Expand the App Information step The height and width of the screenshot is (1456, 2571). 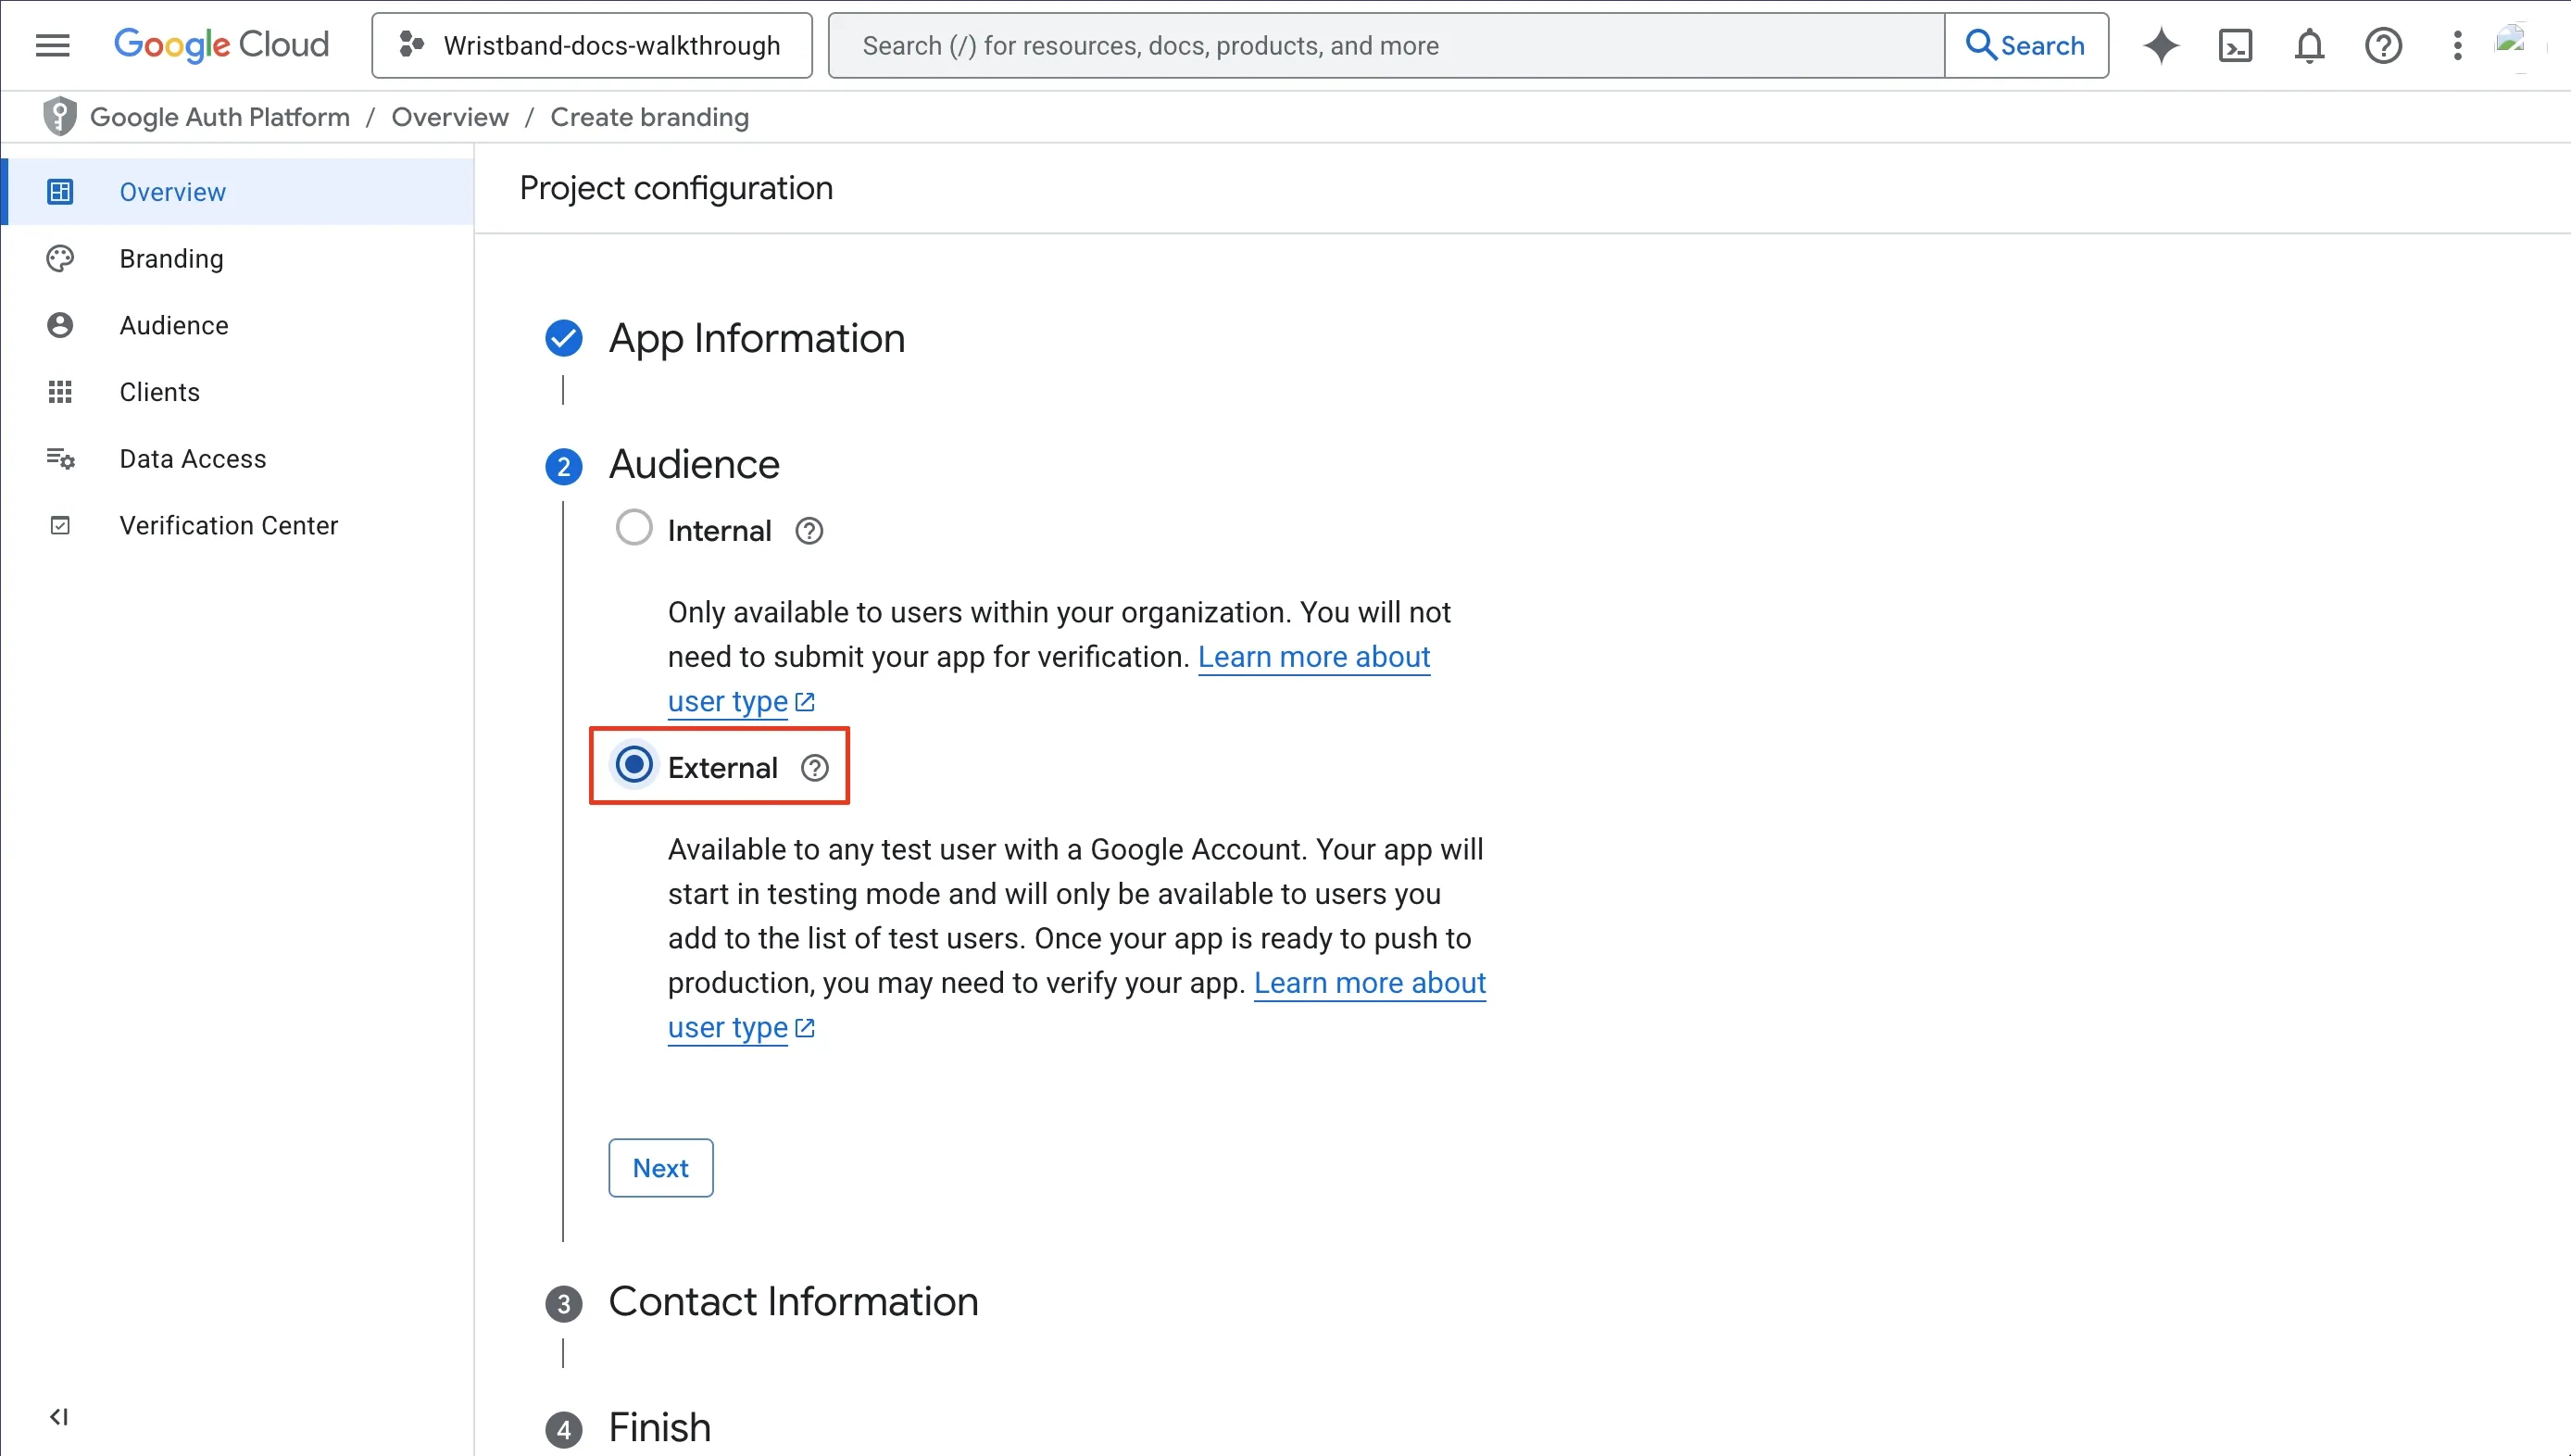point(757,338)
